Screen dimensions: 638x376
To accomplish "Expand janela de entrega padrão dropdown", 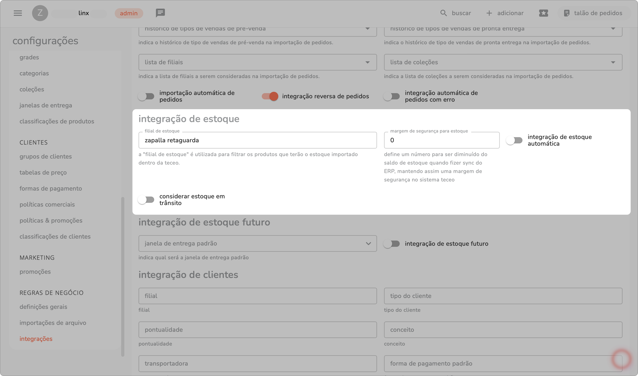I will click(x=368, y=243).
